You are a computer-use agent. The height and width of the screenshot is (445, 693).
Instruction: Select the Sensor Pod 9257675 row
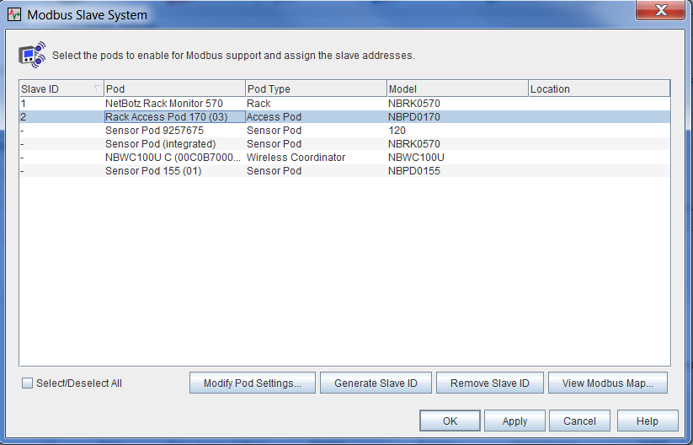(x=344, y=131)
